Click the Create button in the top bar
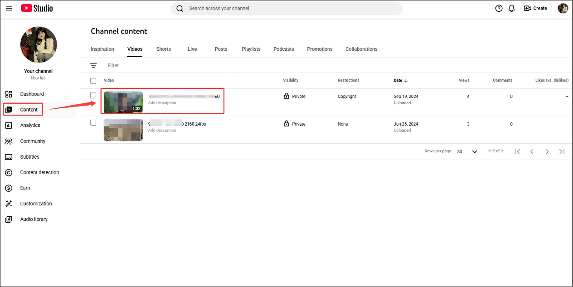The image size is (573, 287). 535,8
